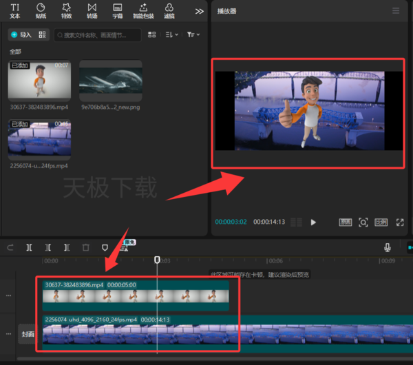The width and height of the screenshot is (413, 365).
Task: Select the 30637-382483896.mp4 timeline clip
Action: pos(136,295)
